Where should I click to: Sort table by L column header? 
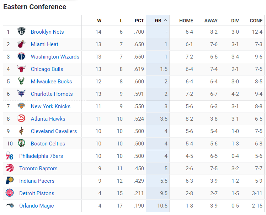[121, 21]
